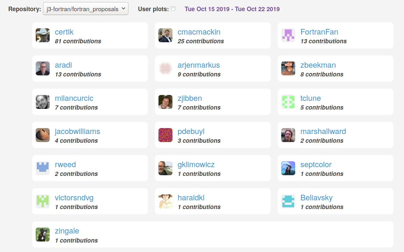Click tclune's green identicon avatar

tap(288, 102)
